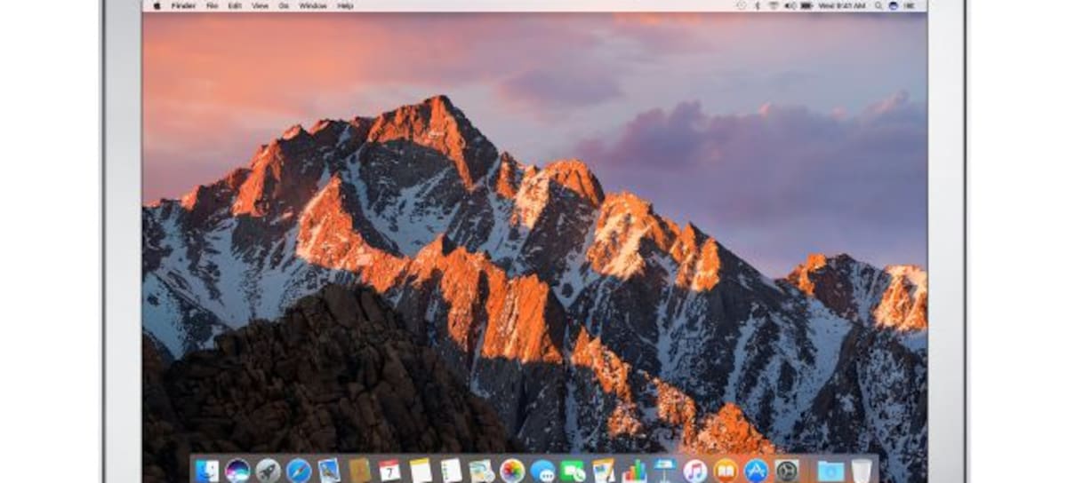Open the Apple menu

coord(156,5)
